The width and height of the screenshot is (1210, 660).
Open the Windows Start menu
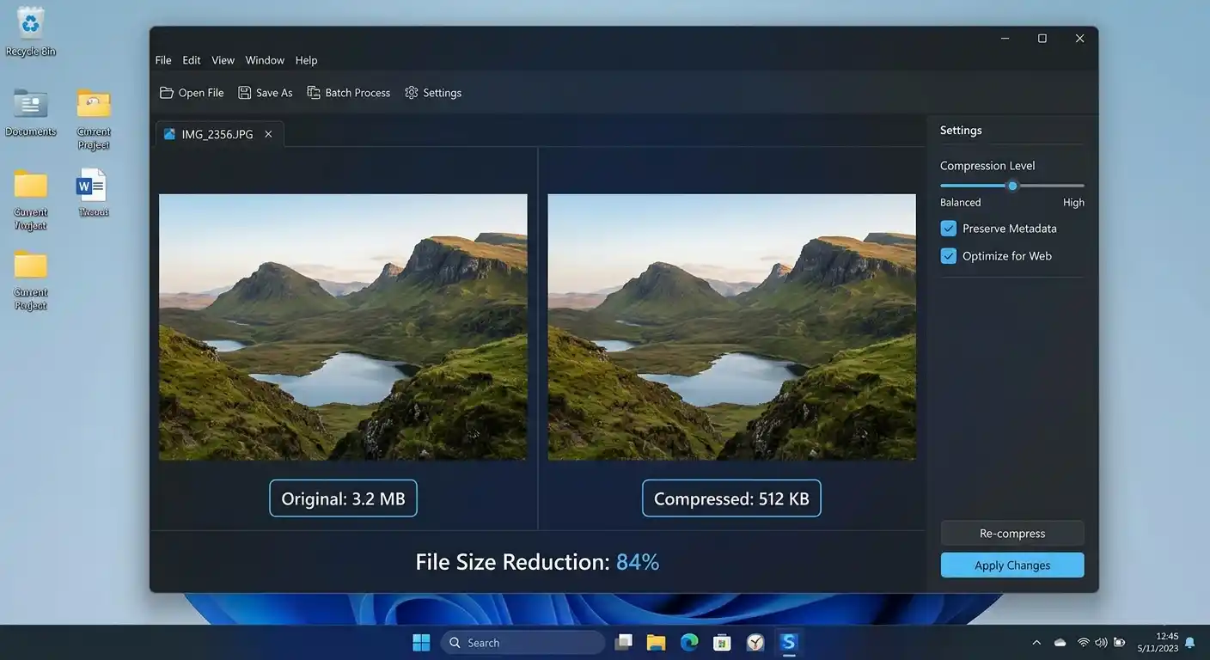tap(421, 643)
